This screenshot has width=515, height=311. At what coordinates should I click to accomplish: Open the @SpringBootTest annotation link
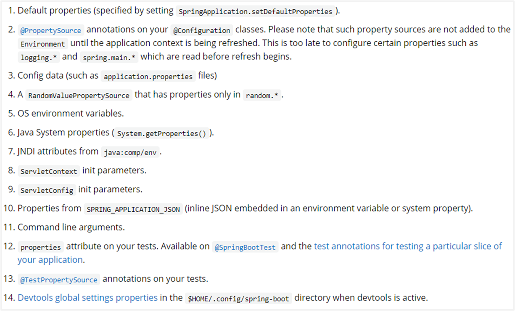(x=246, y=247)
